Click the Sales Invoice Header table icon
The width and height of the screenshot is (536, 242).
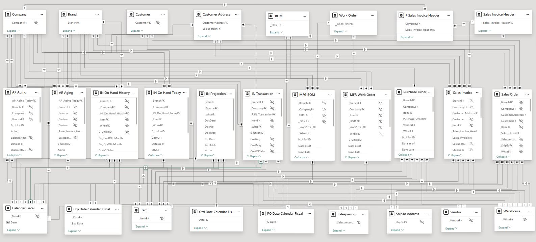[x=479, y=15]
